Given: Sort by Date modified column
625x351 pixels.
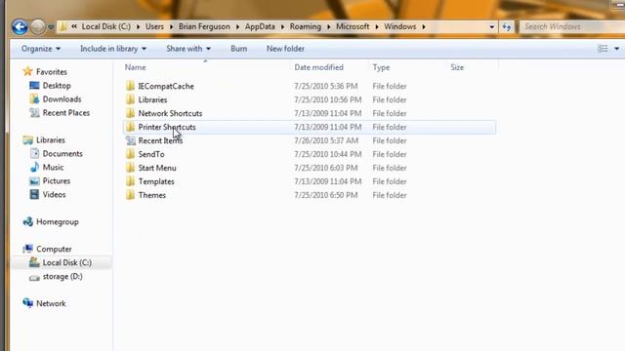Looking at the screenshot, I should pyautogui.click(x=318, y=67).
